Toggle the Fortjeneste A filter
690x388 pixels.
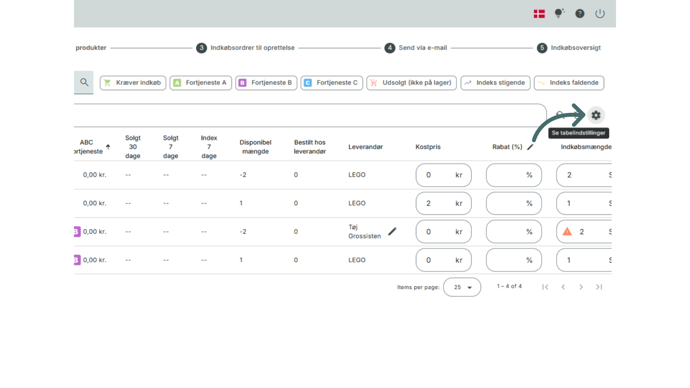[201, 83]
